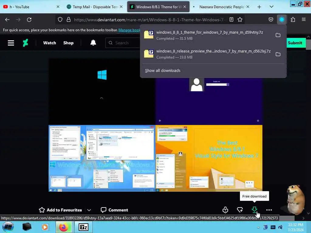The height and width of the screenshot is (233, 311).
Task: Switch to the Temp Mail tab
Action: [95, 7]
